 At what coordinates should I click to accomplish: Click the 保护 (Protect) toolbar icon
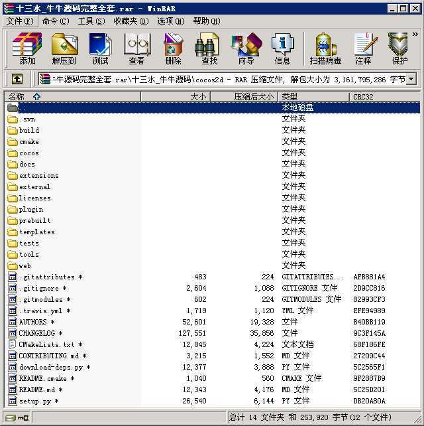[399, 48]
